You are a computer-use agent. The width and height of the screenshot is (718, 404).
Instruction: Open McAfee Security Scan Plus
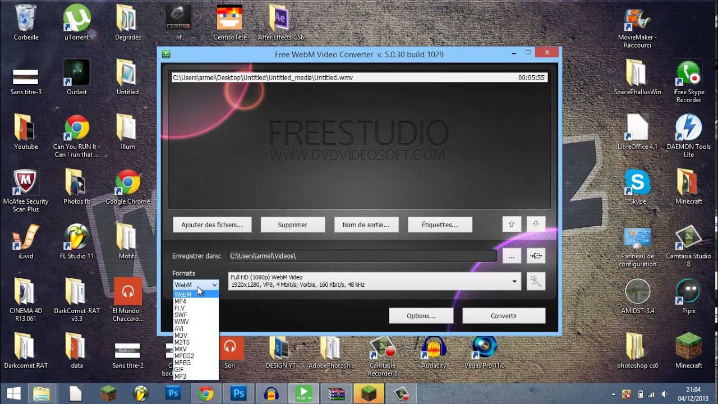click(x=26, y=191)
